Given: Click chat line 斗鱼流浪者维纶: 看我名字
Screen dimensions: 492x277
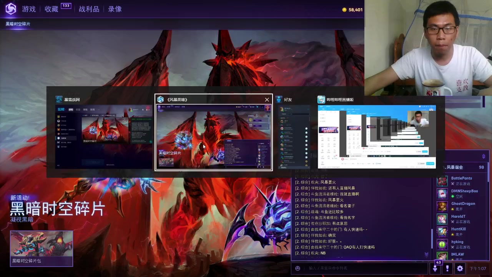Looking at the screenshot, I should 325,217.
